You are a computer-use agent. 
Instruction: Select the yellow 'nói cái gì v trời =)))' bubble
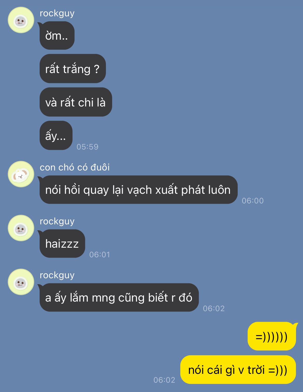point(238,369)
